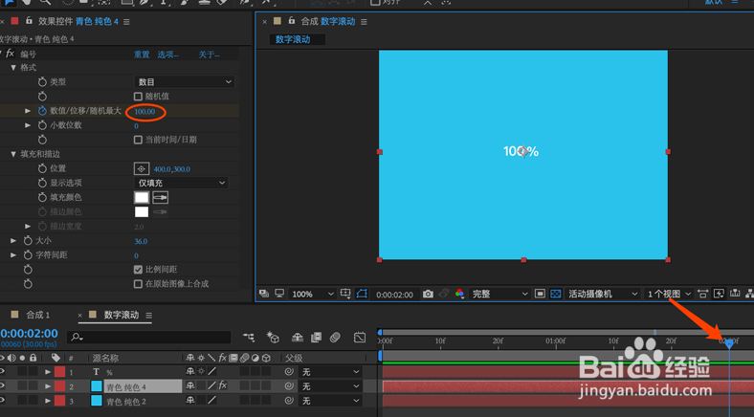Open the graph editor
Viewport: 754px width, 417px height.
[360, 338]
